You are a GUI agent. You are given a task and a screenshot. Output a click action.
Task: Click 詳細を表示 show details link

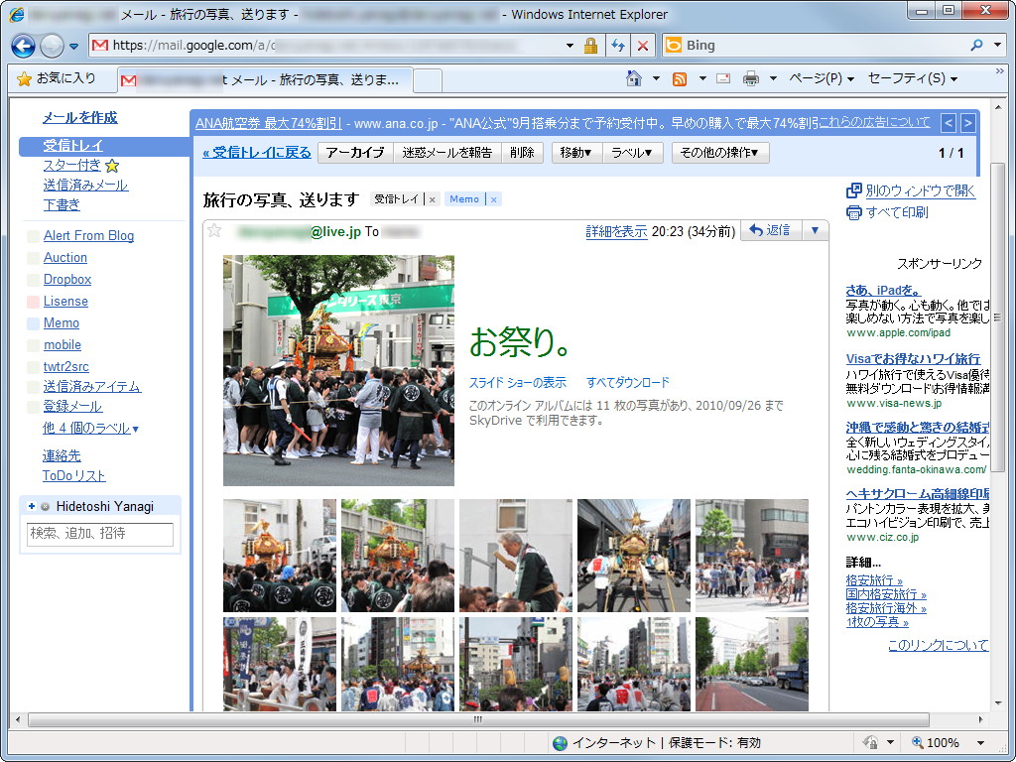point(616,231)
